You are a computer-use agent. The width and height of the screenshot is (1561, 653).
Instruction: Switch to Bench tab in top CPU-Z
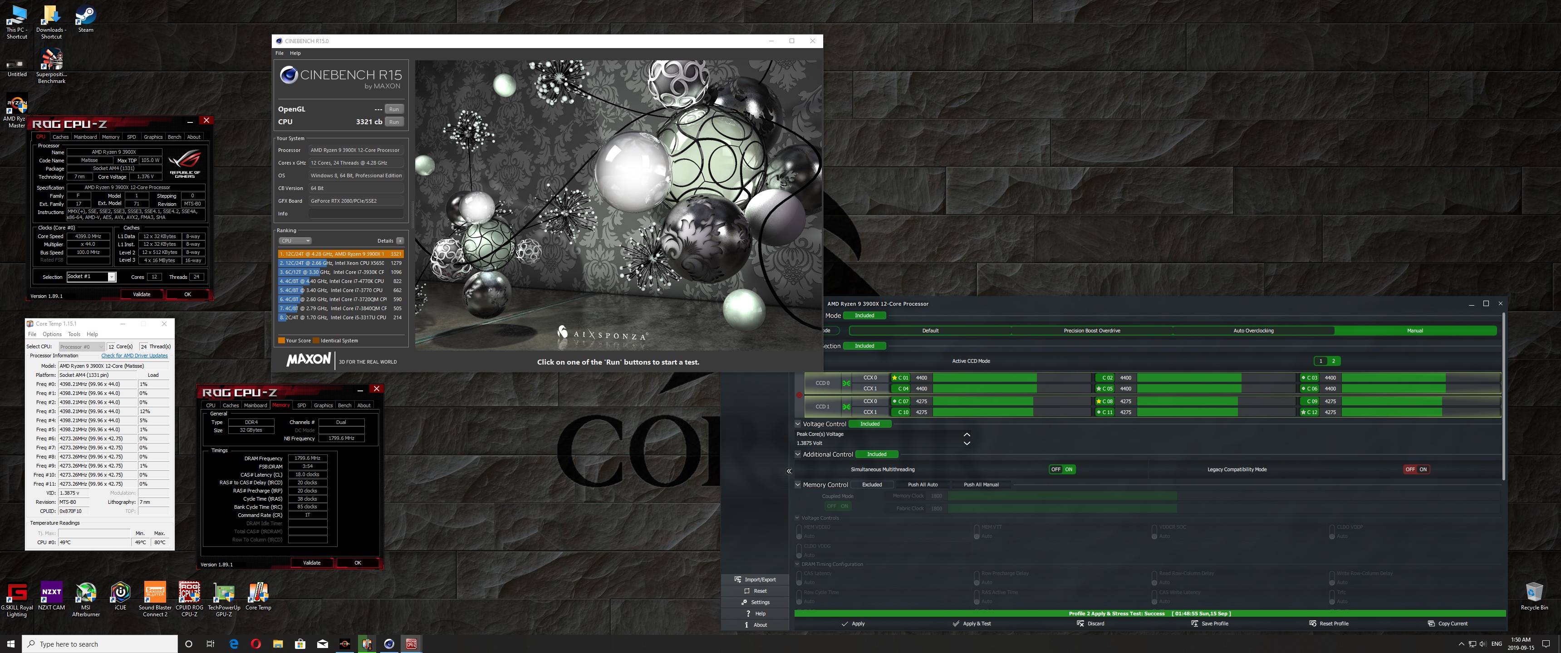[x=175, y=137]
